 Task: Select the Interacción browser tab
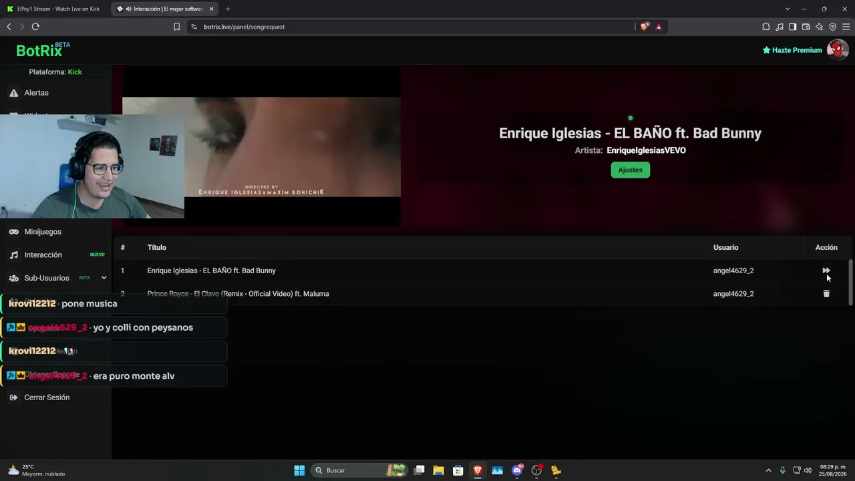point(164,9)
